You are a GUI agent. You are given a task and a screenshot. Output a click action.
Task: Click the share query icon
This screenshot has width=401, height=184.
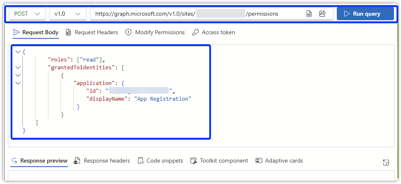pyautogui.click(x=322, y=14)
